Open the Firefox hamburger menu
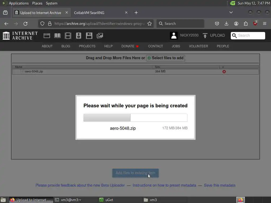This screenshot has height=203, width=271. [265, 24]
